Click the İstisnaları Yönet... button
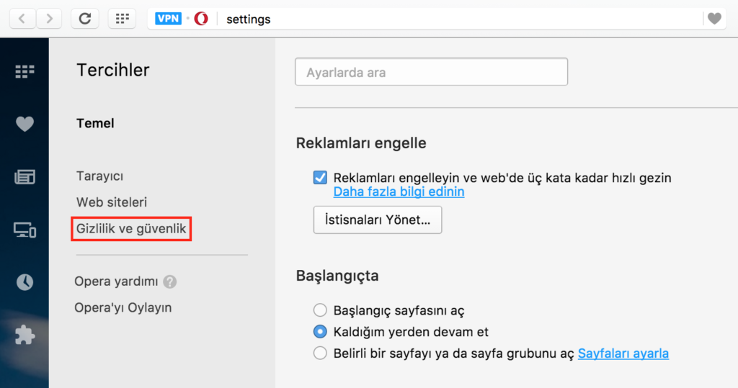Viewport: 738px width, 388px height. 378,220
